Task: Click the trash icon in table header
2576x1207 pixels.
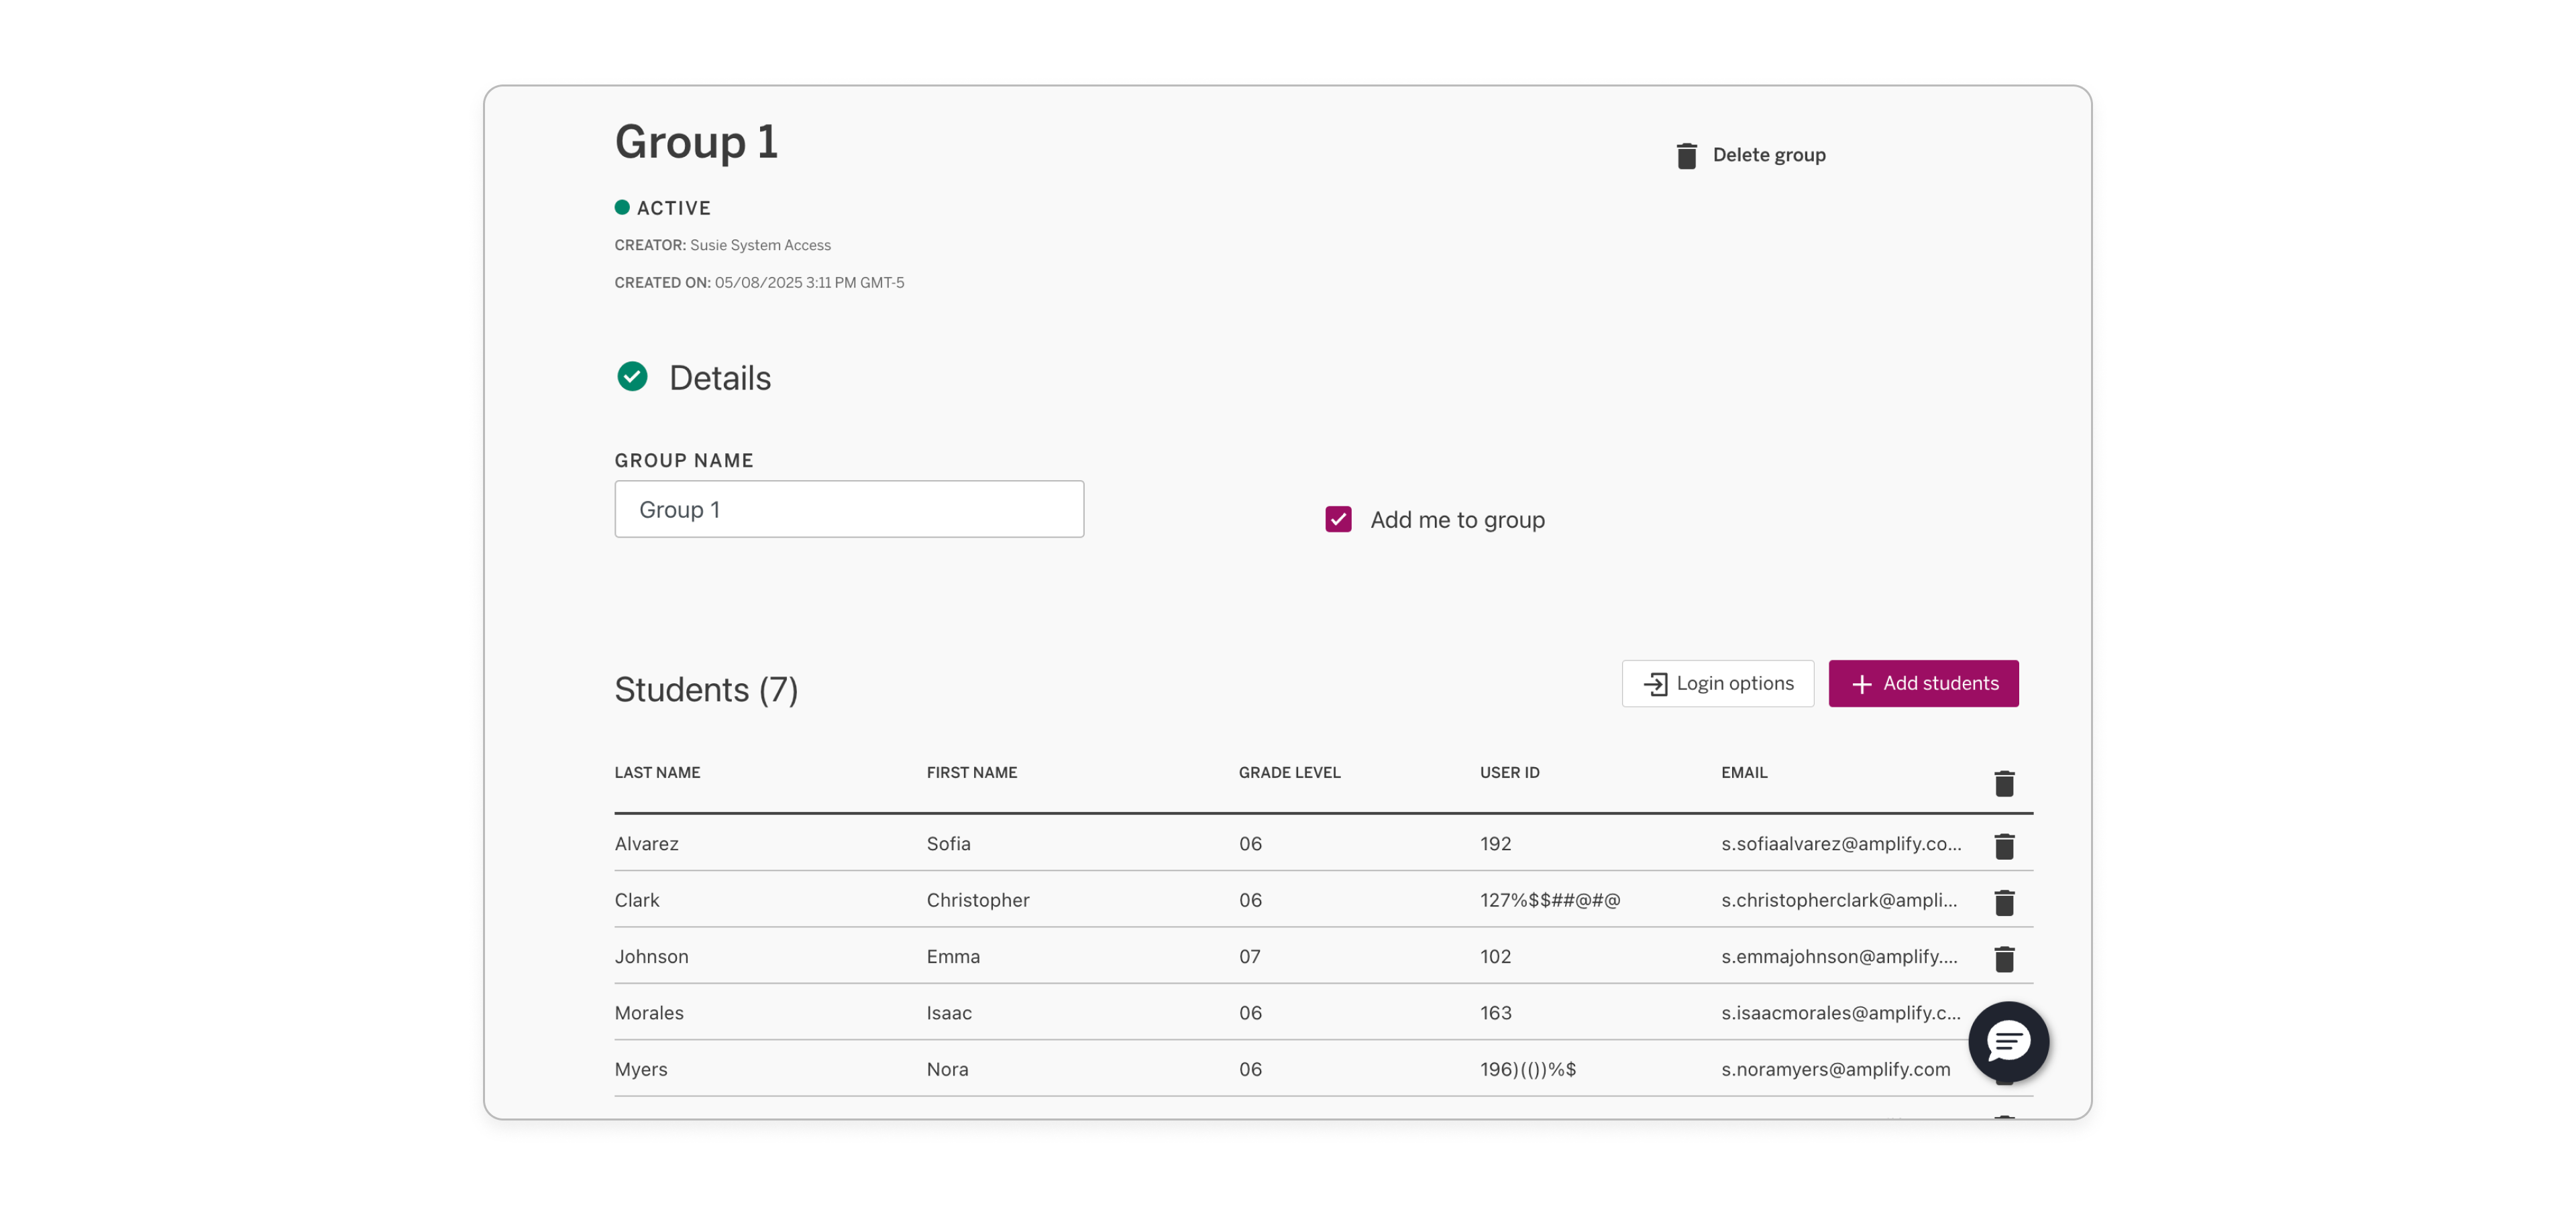Action: click(x=2004, y=783)
